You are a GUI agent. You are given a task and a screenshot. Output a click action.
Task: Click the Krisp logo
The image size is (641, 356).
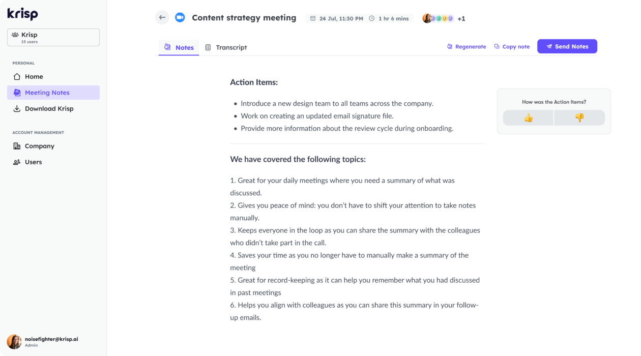tap(23, 14)
